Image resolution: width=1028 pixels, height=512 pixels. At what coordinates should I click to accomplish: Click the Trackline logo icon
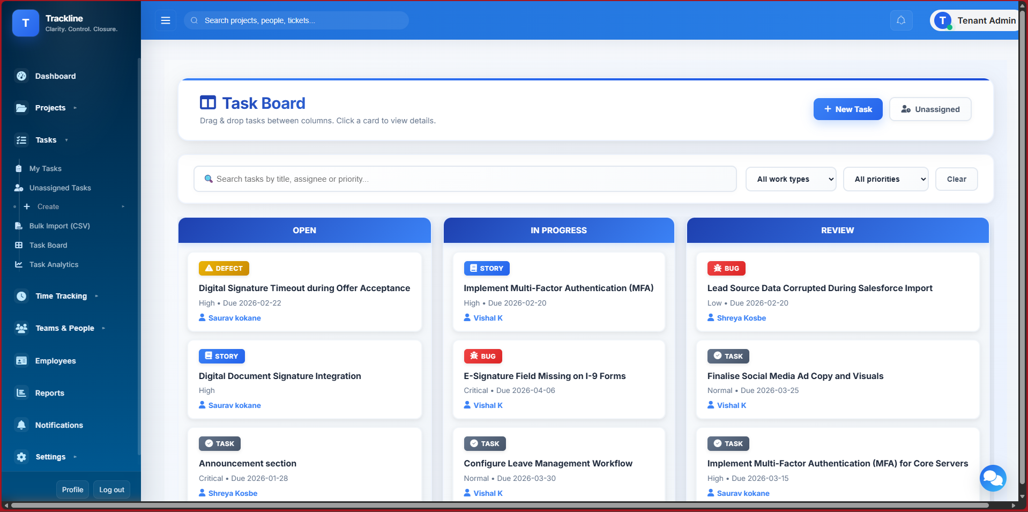tap(25, 23)
